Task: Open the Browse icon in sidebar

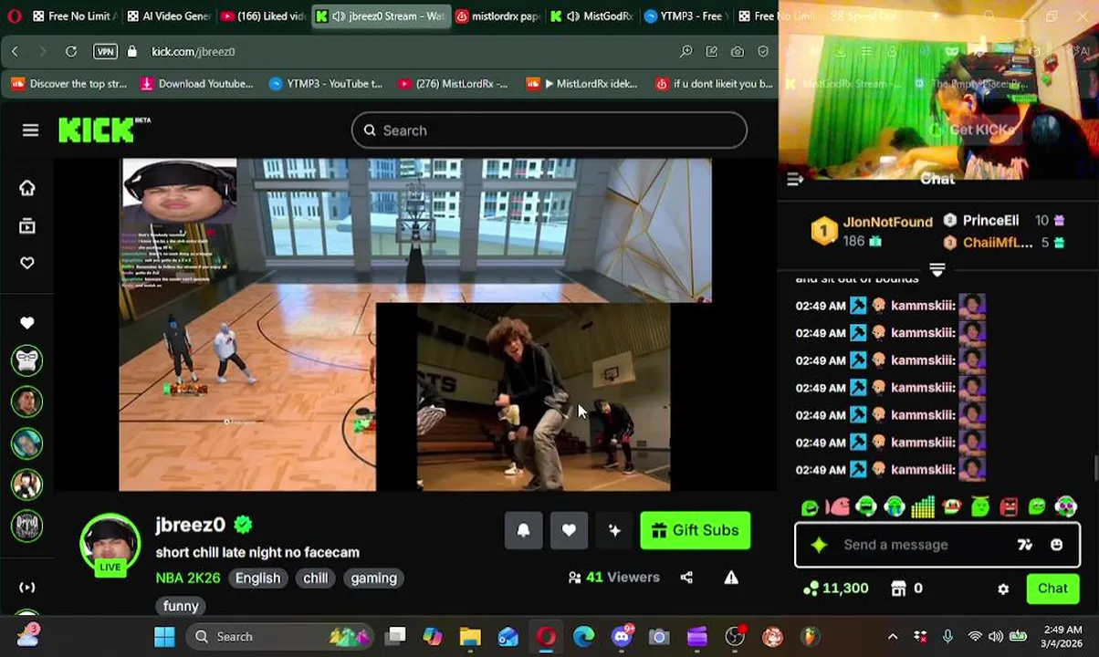Action: (x=27, y=226)
